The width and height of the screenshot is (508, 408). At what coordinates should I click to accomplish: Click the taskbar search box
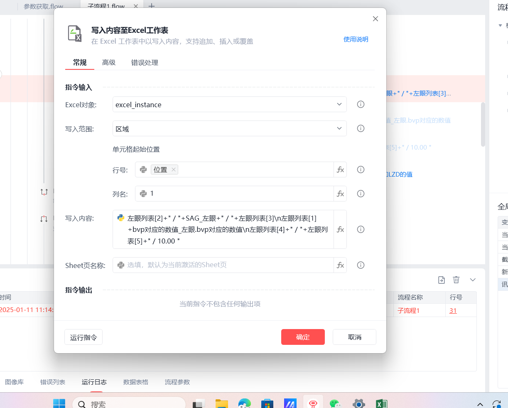129,403
